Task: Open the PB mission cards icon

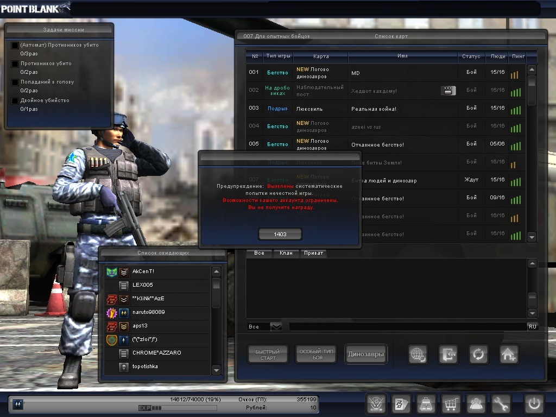Action: pyautogui.click(x=402, y=404)
